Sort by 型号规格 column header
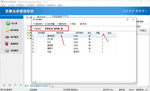 tap(79, 33)
